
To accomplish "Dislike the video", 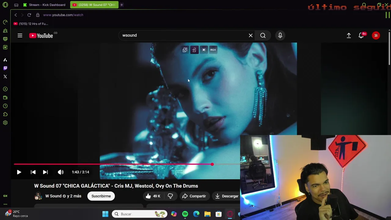I will click(x=170, y=196).
